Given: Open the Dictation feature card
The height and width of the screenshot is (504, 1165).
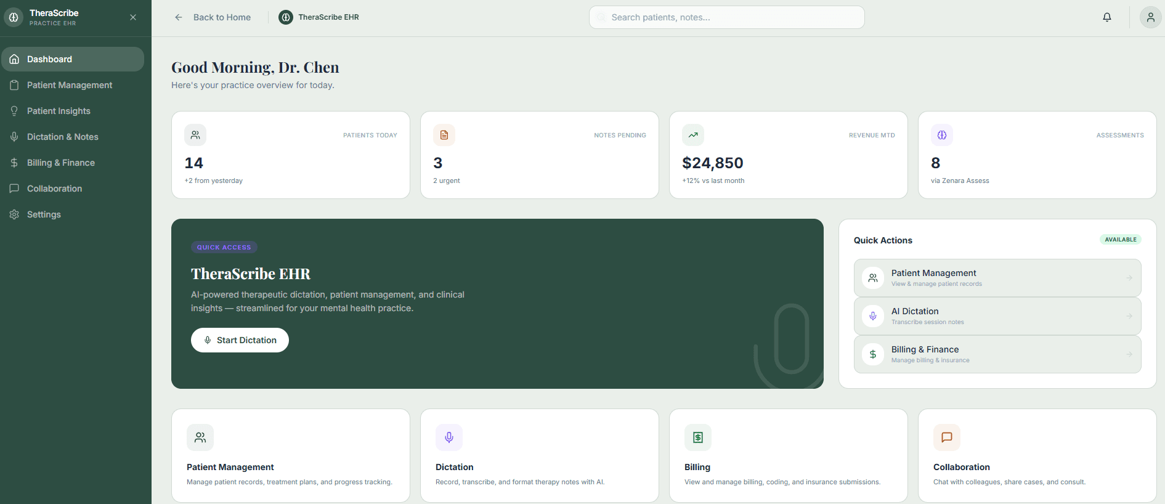Looking at the screenshot, I should tap(540, 456).
